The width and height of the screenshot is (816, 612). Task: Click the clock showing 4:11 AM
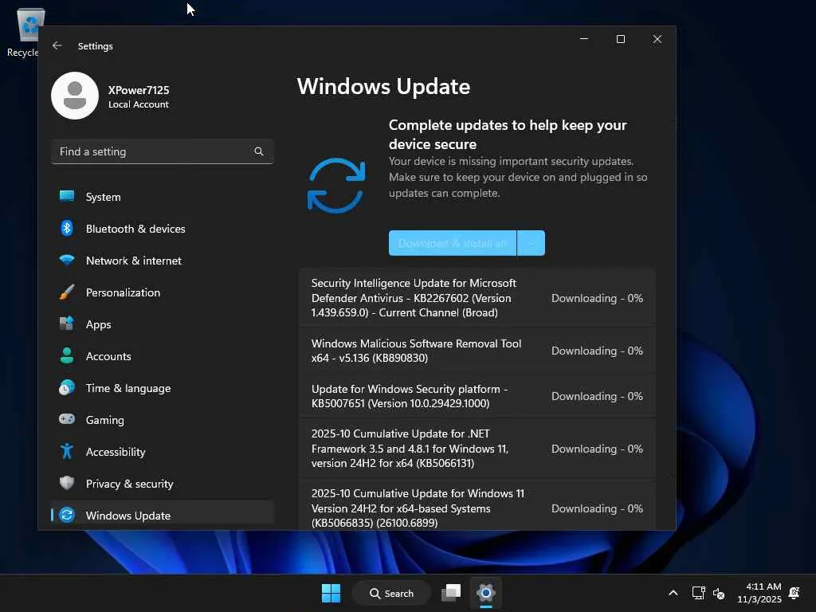click(x=759, y=593)
